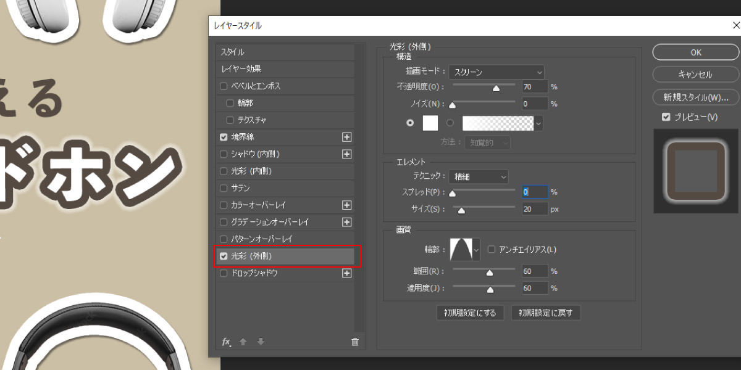
Task: Click the スプレッド value field
Action: click(535, 192)
